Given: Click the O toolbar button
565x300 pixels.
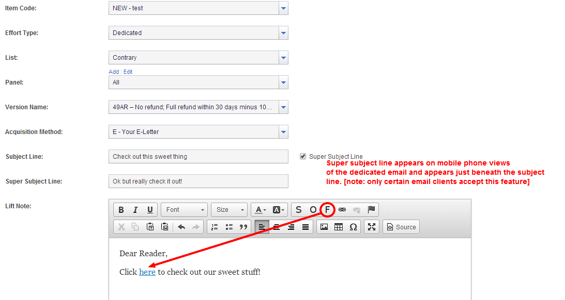Looking at the screenshot, I should [x=313, y=210].
